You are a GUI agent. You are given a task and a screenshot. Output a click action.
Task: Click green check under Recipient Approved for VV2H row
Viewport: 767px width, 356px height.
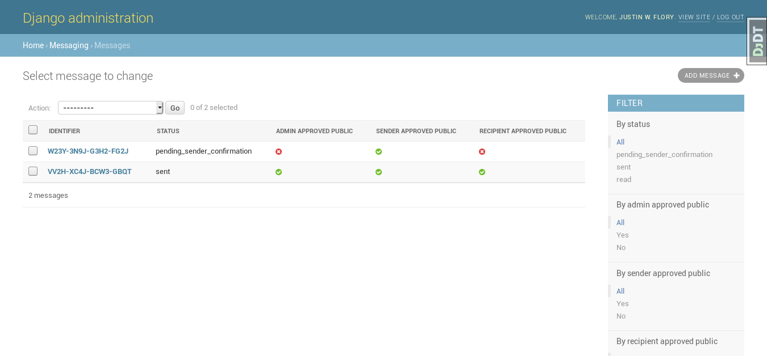click(482, 172)
